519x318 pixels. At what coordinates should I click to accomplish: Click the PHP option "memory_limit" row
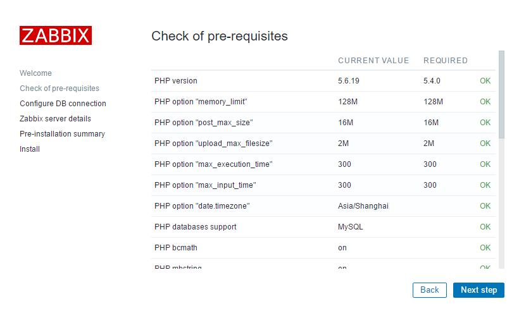[x=201, y=102]
